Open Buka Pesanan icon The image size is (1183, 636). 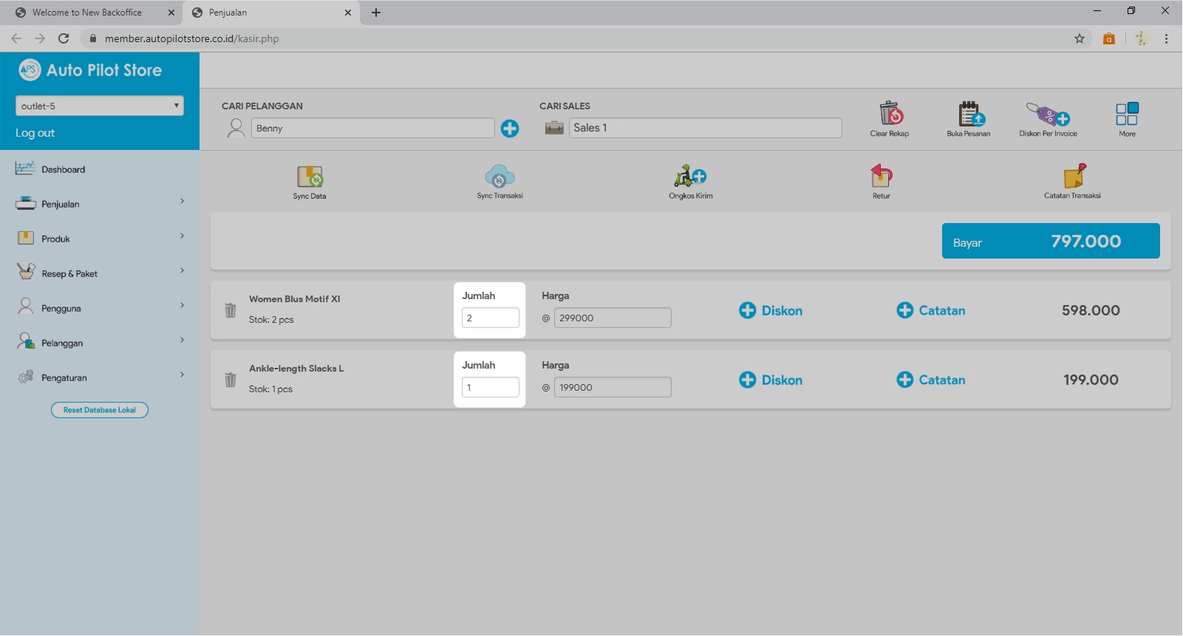click(x=969, y=114)
